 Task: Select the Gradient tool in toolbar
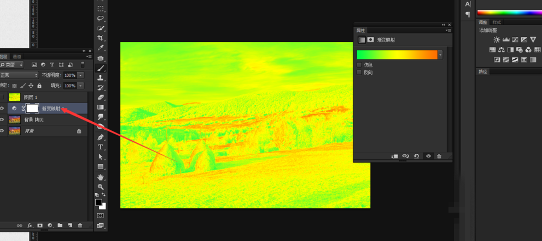tap(101, 107)
